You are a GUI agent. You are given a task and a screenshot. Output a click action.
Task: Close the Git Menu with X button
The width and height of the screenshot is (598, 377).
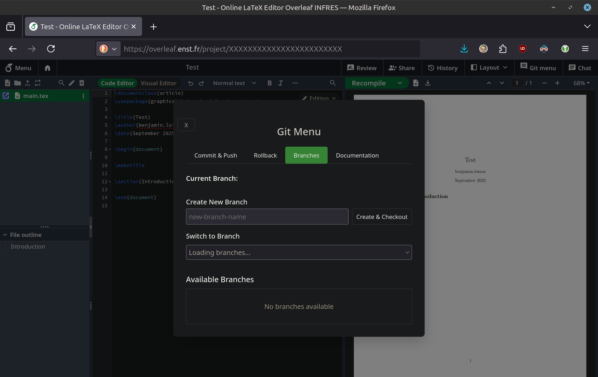186,125
